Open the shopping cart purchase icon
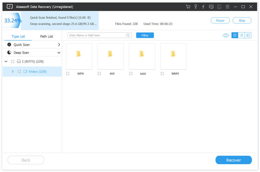Image resolution: width=260 pixels, height=172 pixels. [x=188, y=7]
